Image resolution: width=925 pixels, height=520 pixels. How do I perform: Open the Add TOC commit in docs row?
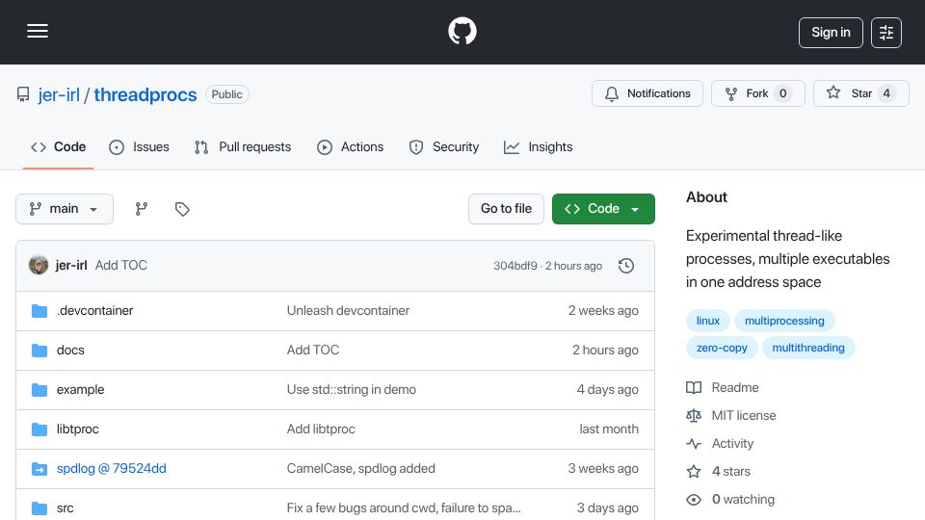coord(313,351)
